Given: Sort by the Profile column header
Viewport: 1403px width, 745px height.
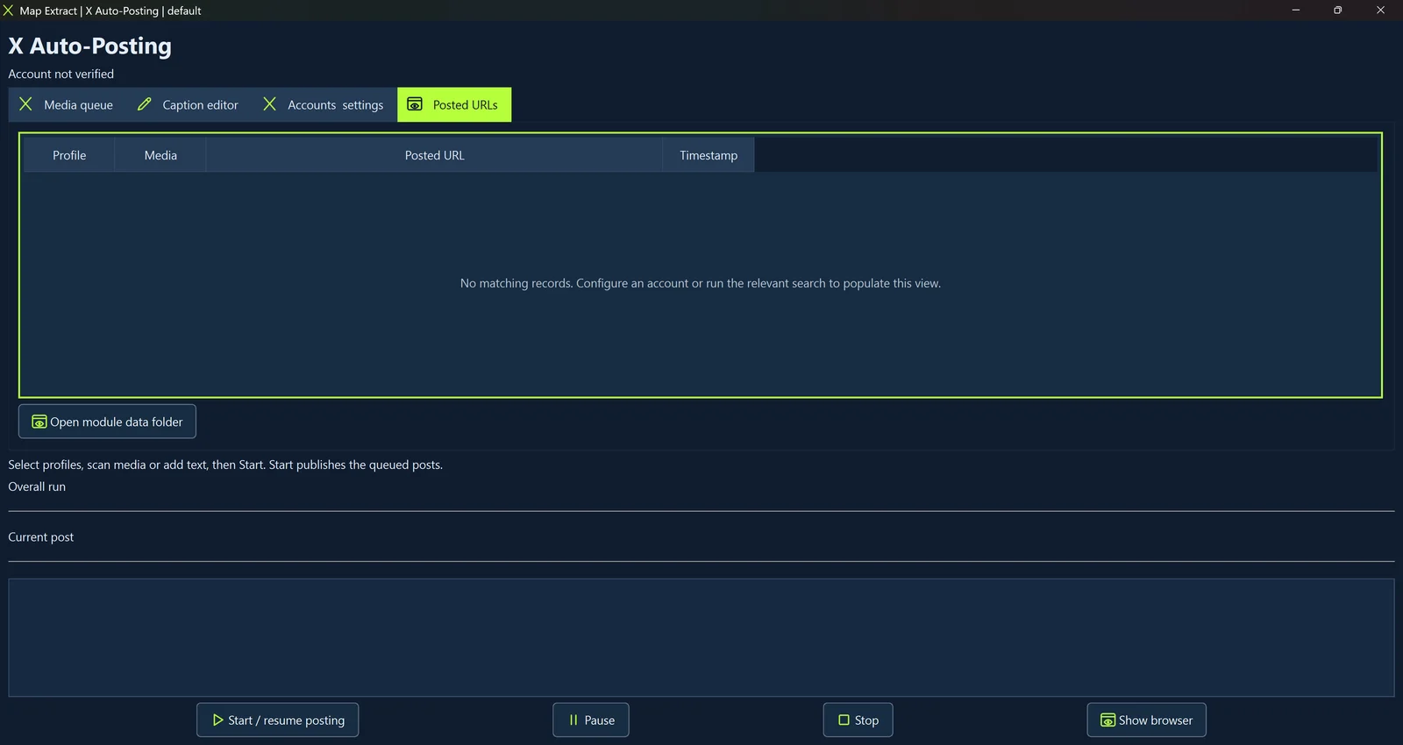Looking at the screenshot, I should tap(69, 155).
